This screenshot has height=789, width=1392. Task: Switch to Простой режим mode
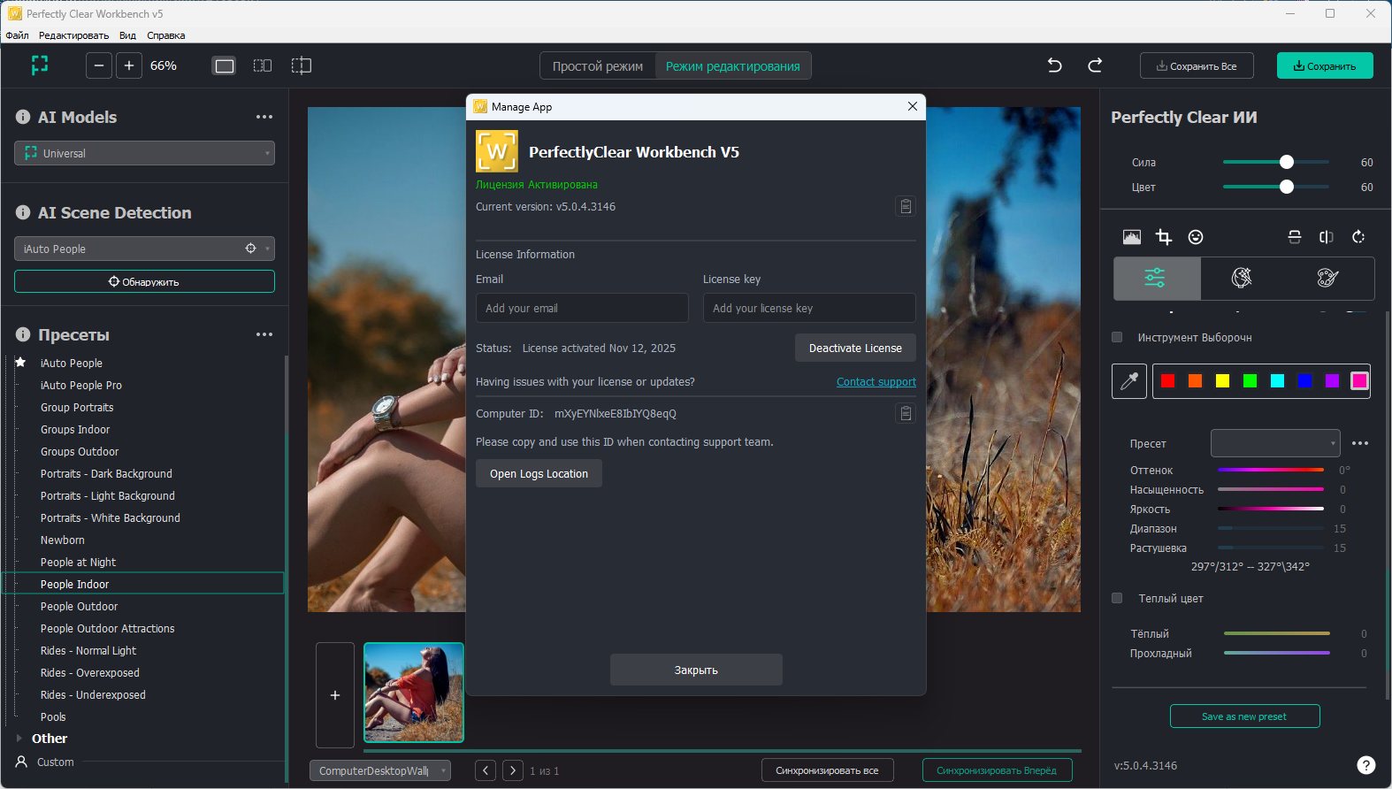[598, 66]
